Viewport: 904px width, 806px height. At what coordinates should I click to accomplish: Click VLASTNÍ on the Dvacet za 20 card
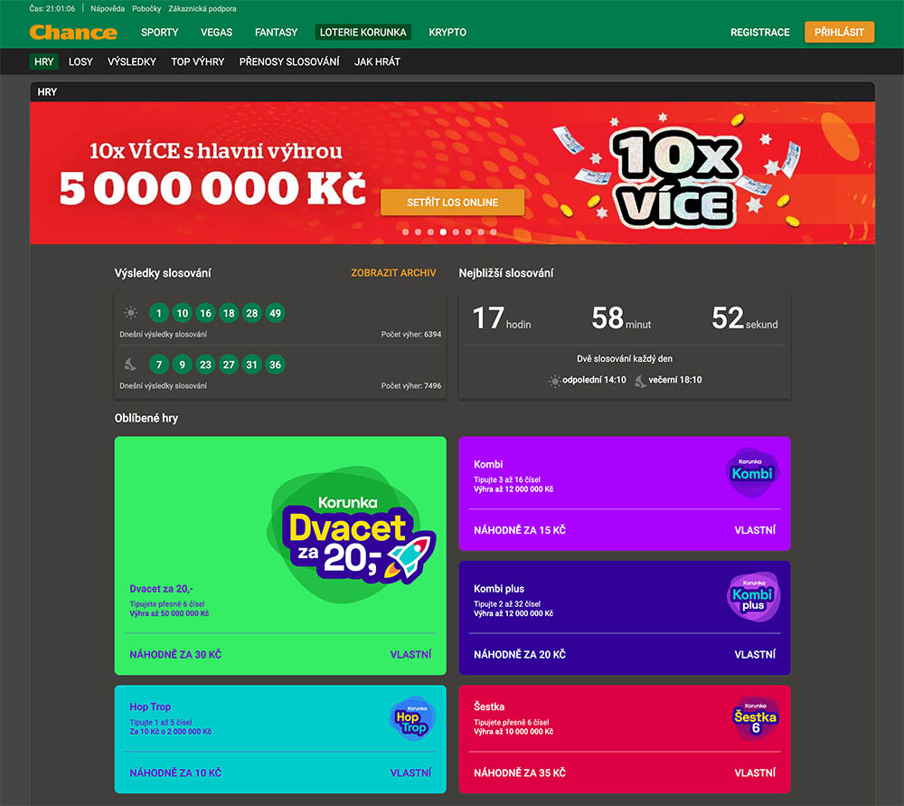410,654
